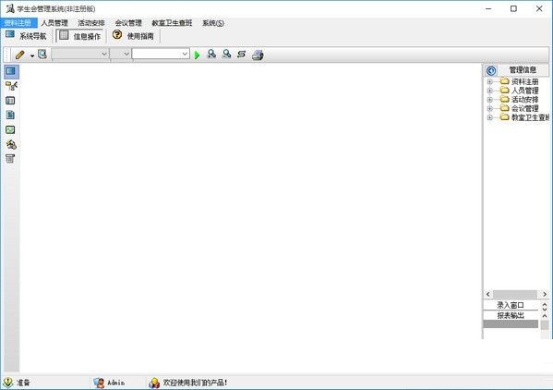This screenshot has width=553, height=390.
Task: Click the printer icon in toolbar
Action: (258, 55)
